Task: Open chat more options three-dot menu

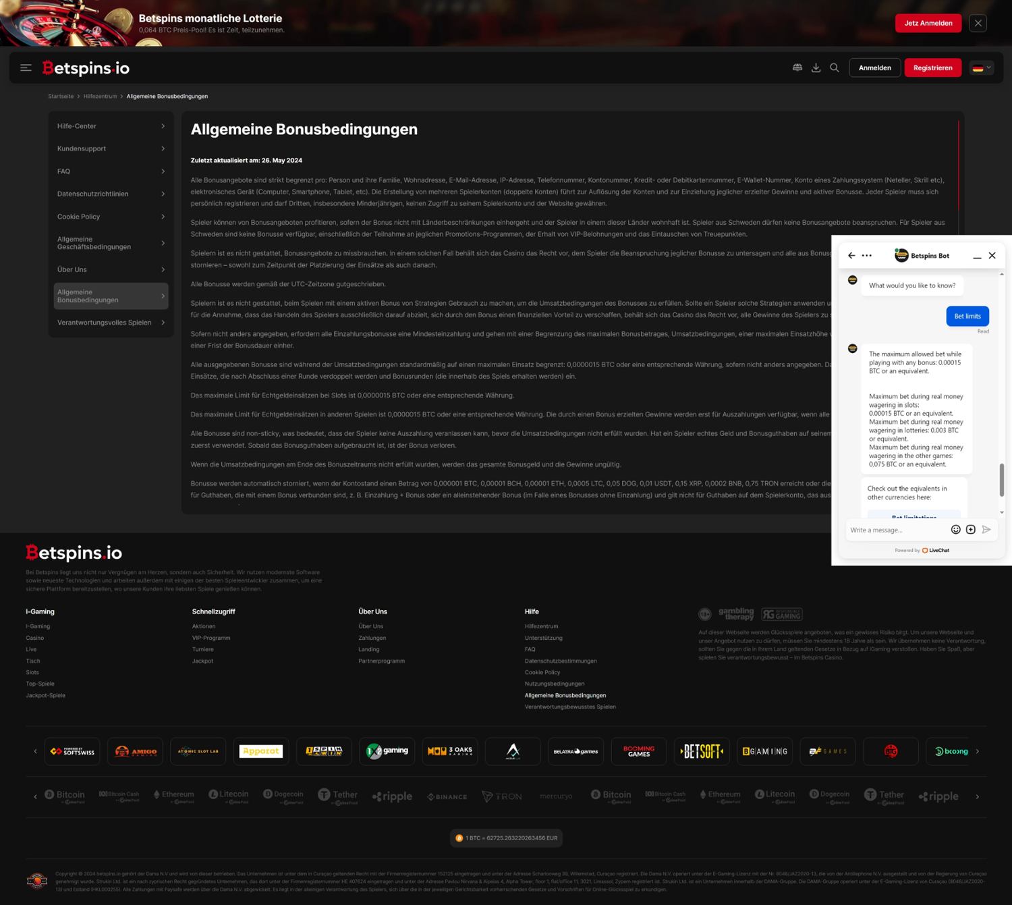Action: pyautogui.click(x=867, y=256)
